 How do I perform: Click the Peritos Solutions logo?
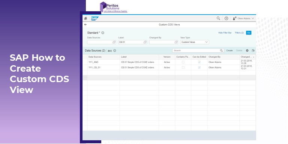point(113,7)
